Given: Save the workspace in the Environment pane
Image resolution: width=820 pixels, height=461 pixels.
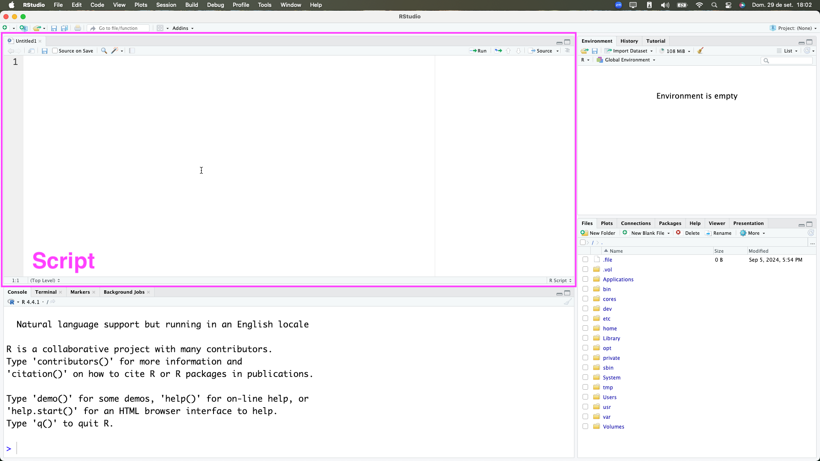Looking at the screenshot, I should (594, 51).
